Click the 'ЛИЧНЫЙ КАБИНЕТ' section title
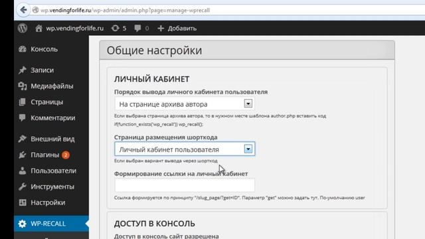Image resolution: width=425 pixels, height=239 pixels. [151, 79]
